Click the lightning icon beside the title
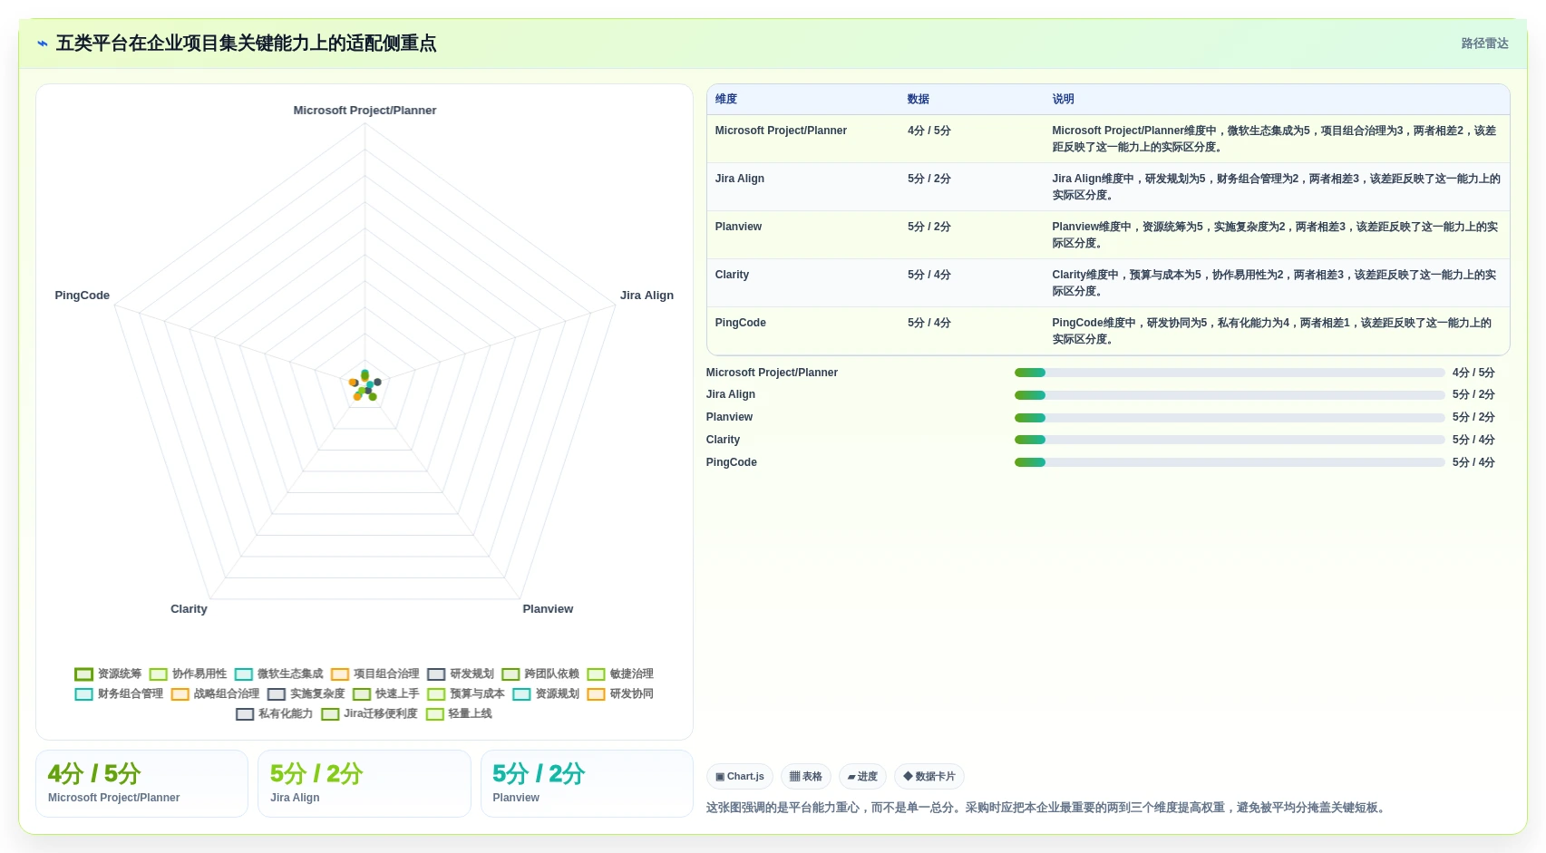The height and width of the screenshot is (853, 1546). 43,44
